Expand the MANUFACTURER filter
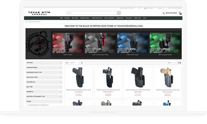Viewport: 207px width, 124px height. tap(44, 67)
